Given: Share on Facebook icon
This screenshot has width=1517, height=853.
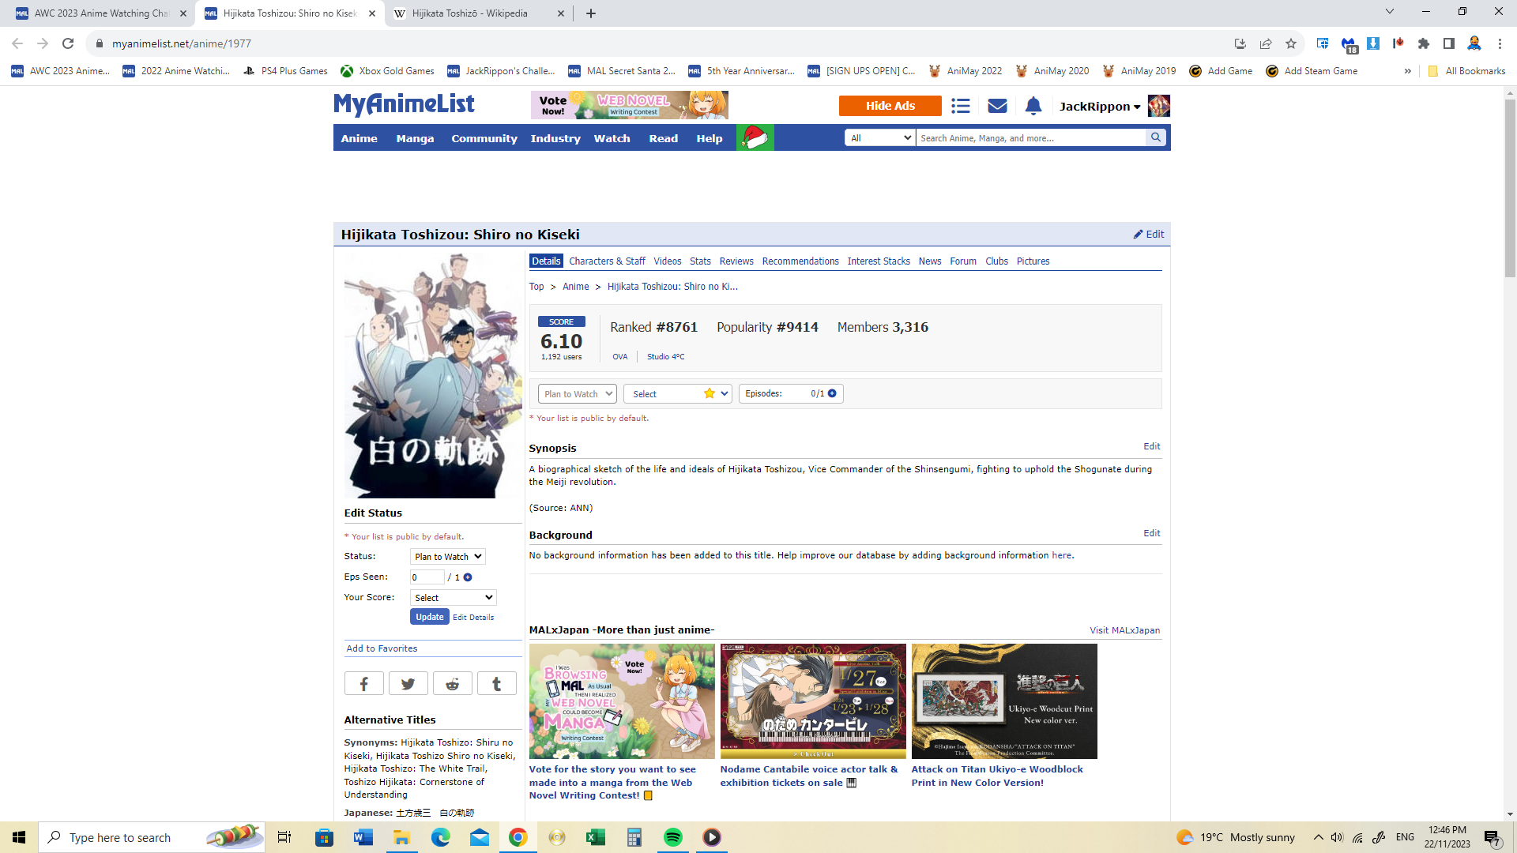Looking at the screenshot, I should coord(363,684).
